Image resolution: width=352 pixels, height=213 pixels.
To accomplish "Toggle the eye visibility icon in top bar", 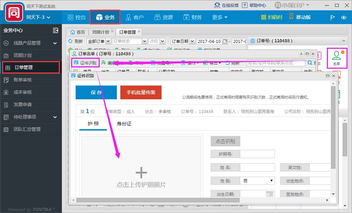I will (343, 18).
